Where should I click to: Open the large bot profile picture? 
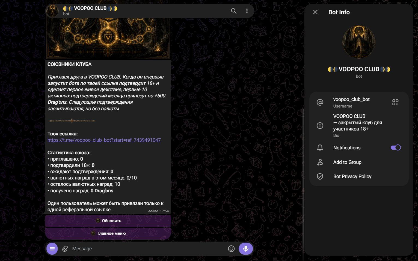click(359, 42)
